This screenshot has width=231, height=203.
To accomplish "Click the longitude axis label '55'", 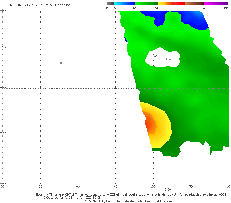I will (191, 186).
